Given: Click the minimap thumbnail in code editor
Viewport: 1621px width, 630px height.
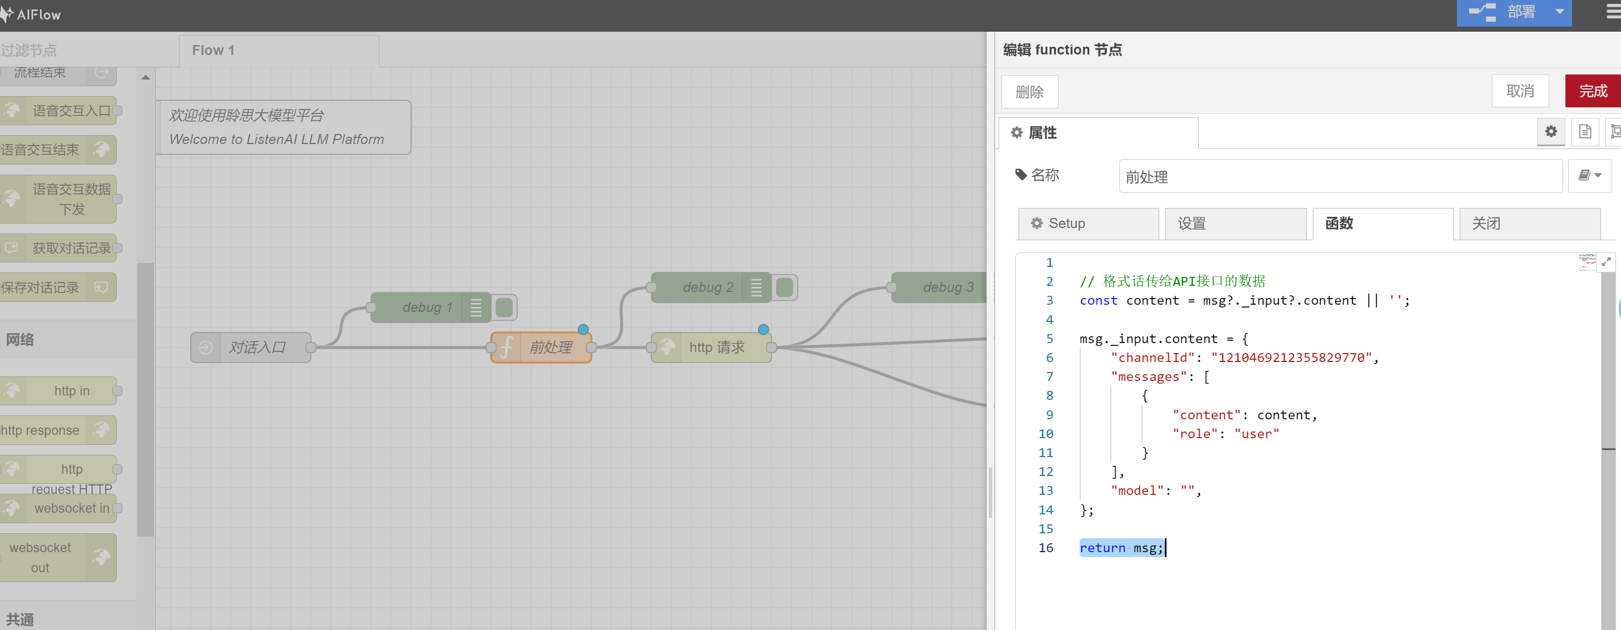Looking at the screenshot, I should [x=1587, y=261].
